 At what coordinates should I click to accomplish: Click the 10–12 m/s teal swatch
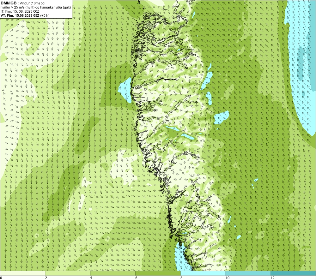click(248, 273)
